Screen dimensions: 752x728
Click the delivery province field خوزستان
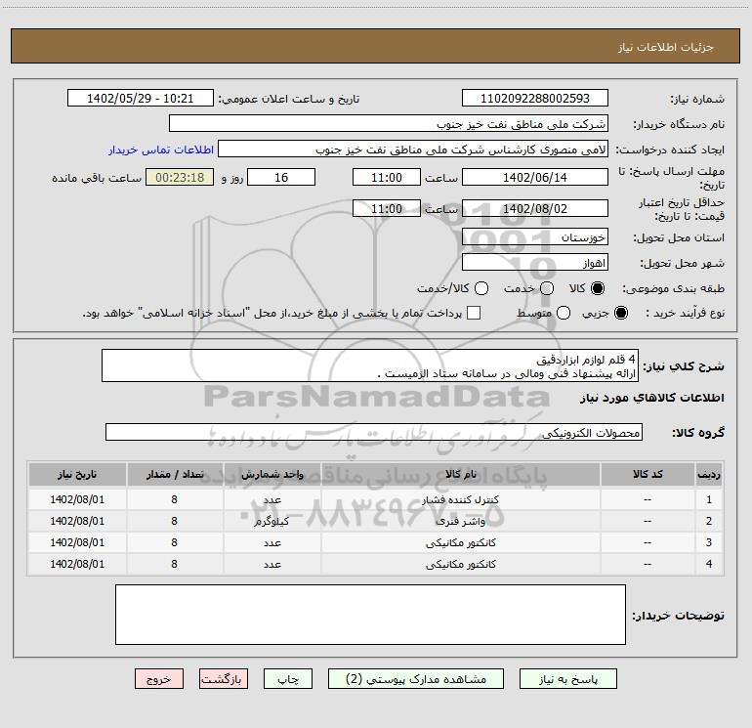(x=535, y=236)
